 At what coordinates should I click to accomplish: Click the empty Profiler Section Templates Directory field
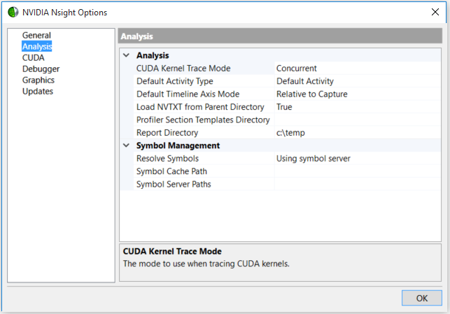[358, 120]
